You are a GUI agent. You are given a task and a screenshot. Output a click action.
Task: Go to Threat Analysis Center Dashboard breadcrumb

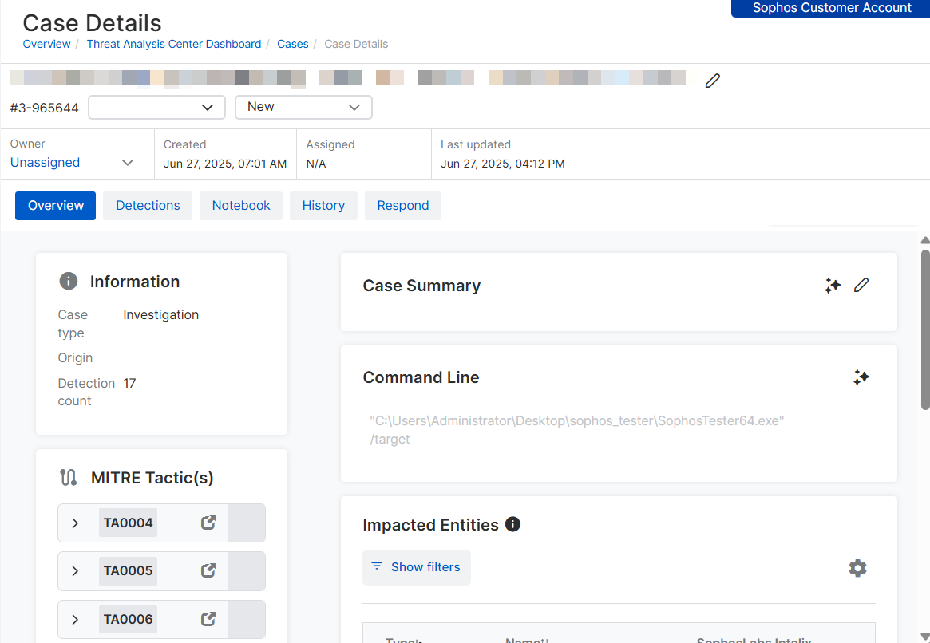(174, 44)
